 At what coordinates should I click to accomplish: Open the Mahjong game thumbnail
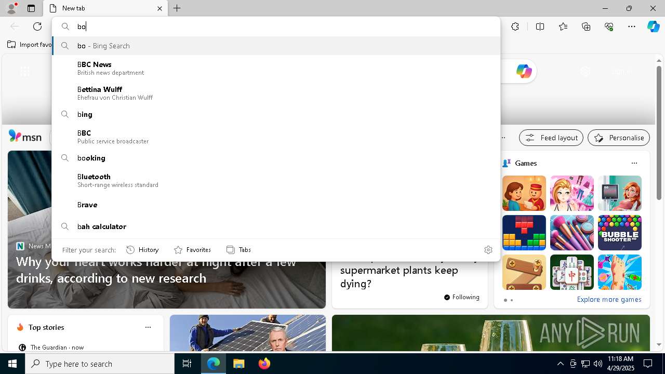coord(572,272)
